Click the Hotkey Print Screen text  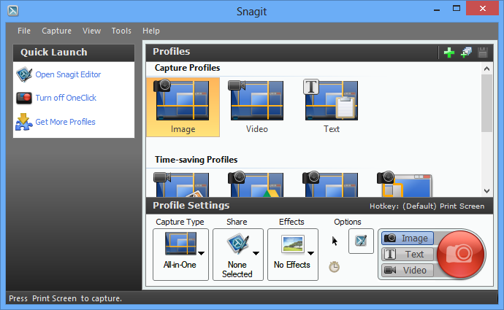point(427,206)
